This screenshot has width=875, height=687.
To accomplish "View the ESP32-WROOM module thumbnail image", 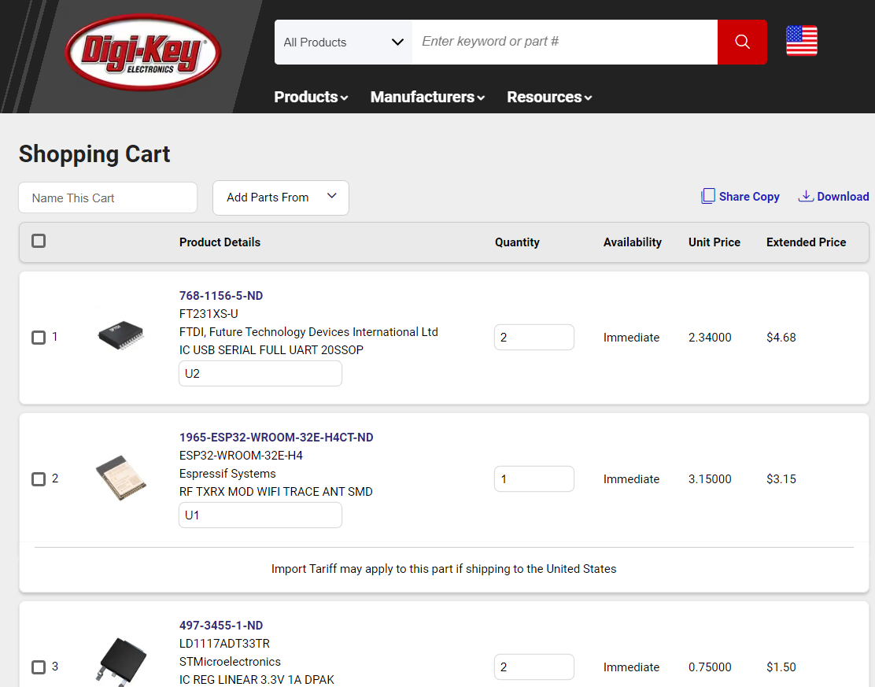I will tap(120, 476).
